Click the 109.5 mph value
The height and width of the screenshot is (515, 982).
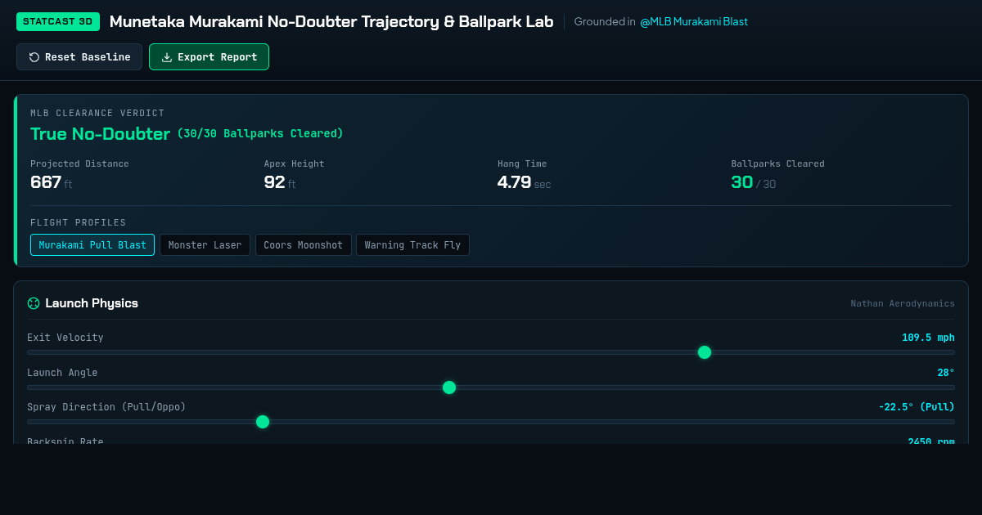(x=928, y=338)
